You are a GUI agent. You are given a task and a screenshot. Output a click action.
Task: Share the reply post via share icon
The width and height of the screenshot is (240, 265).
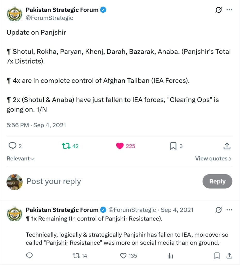tap(229, 256)
